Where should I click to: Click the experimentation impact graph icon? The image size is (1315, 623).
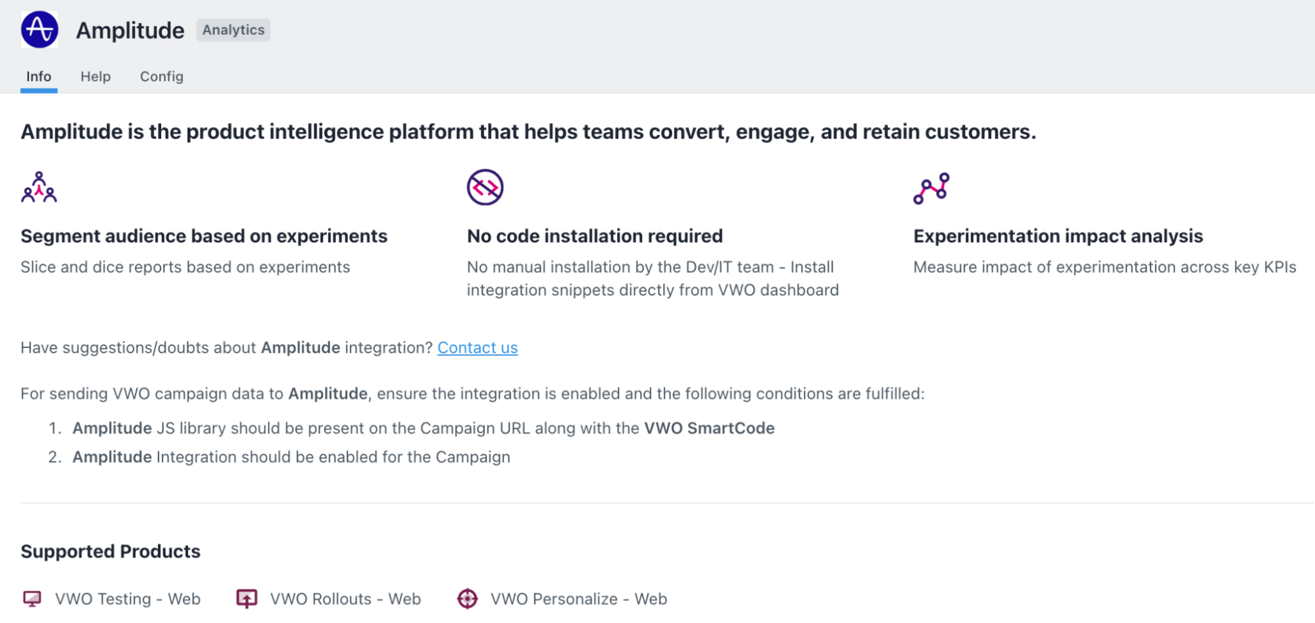coord(931,188)
